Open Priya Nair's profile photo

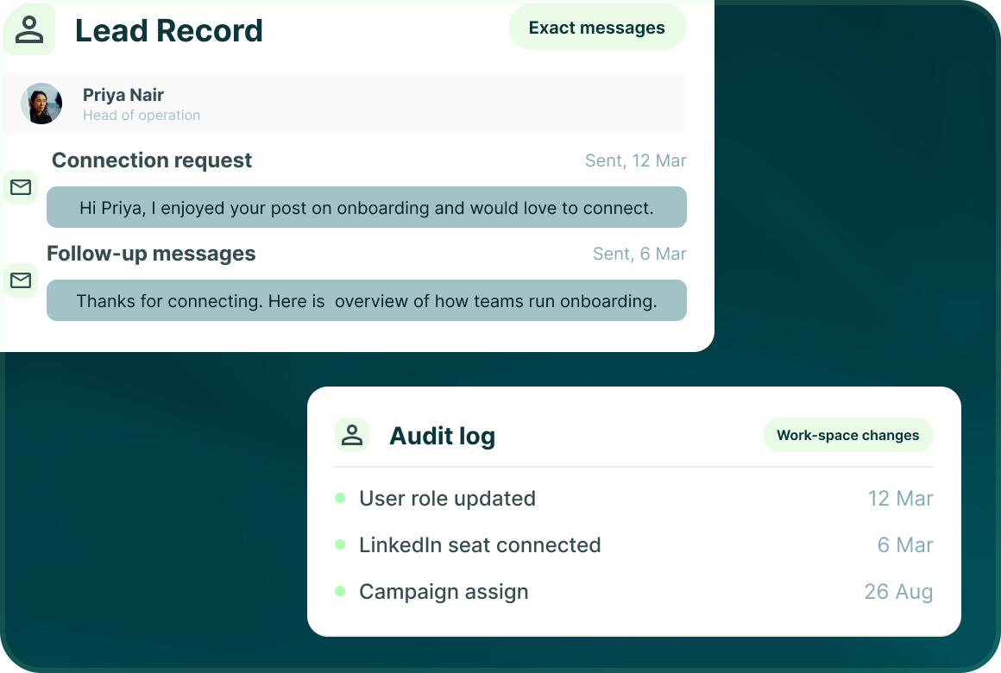pyautogui.click(x=41, y=104)
